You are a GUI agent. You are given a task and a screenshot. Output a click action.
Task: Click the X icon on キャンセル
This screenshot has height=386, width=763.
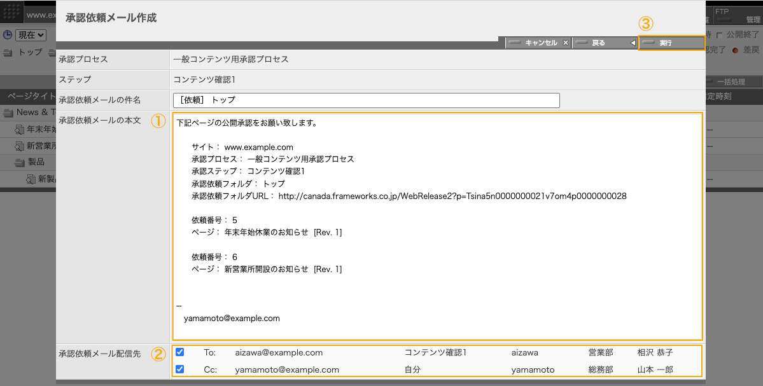(565, 43)
